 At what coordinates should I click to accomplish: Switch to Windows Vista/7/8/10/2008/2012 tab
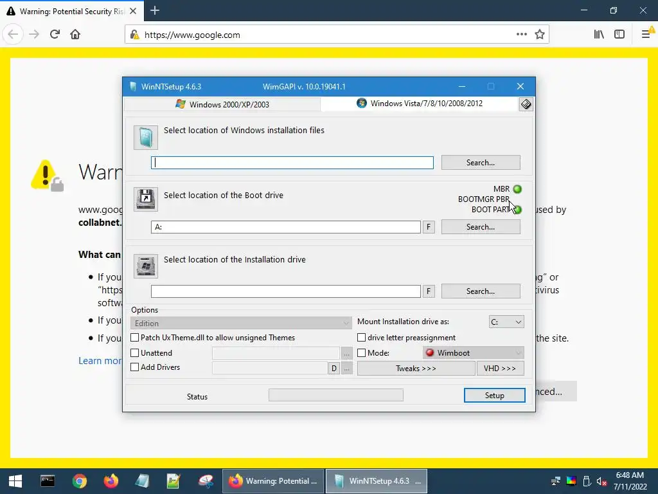(x=419, y=104)
